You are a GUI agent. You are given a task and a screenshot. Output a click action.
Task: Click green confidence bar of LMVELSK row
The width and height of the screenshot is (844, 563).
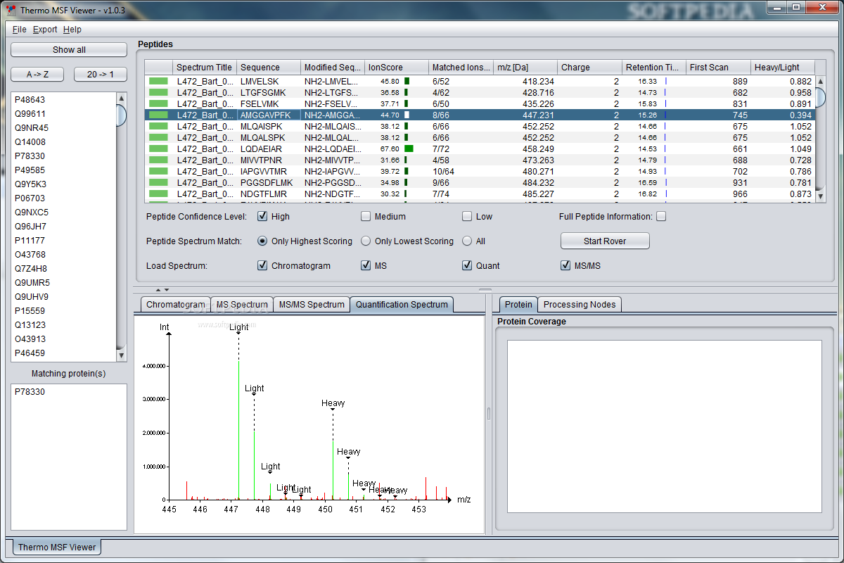[158, 81]
